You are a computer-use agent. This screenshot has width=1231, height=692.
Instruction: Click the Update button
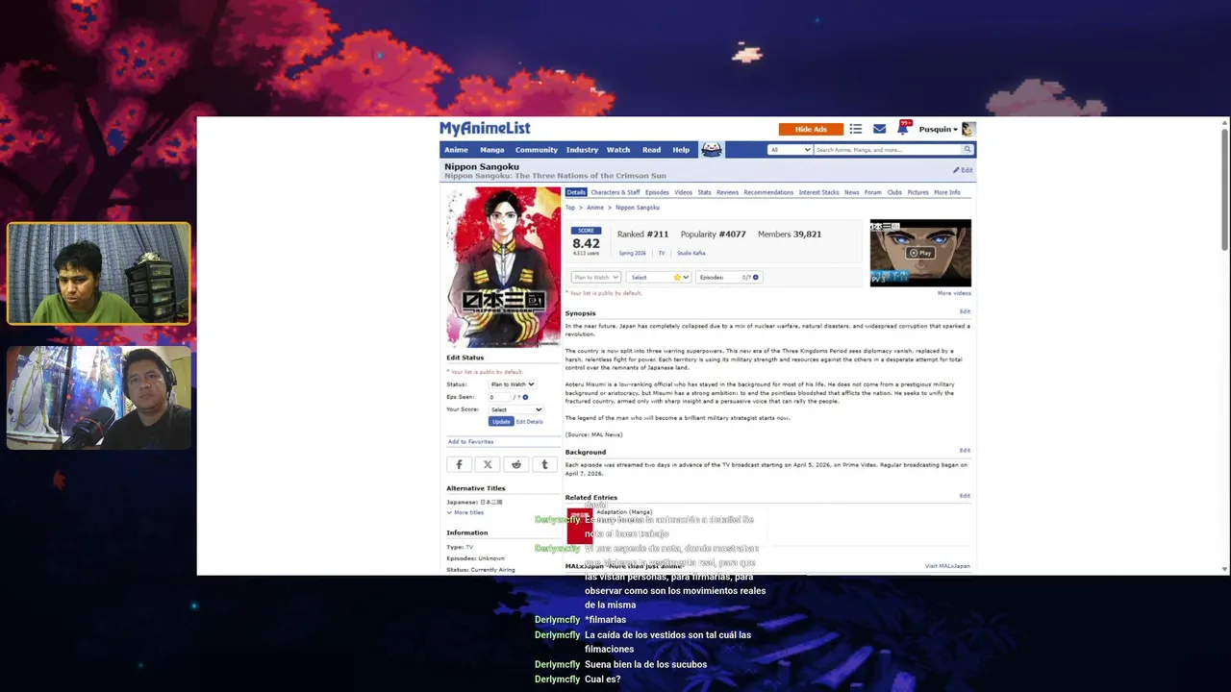coord(500,422)
